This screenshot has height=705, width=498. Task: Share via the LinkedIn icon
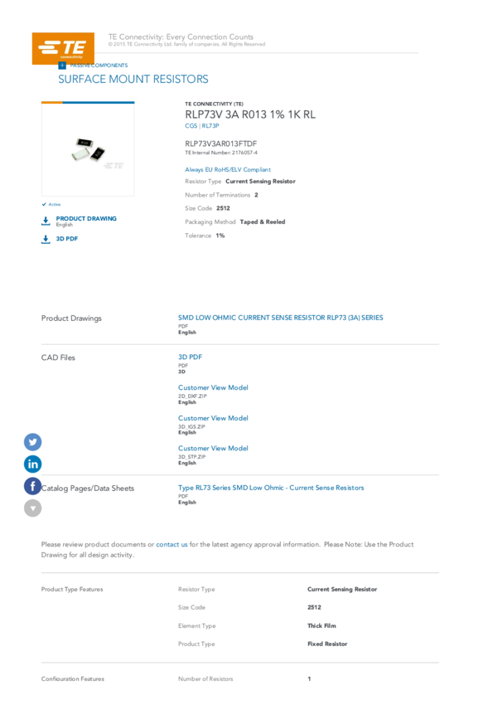tap(33, 464)
